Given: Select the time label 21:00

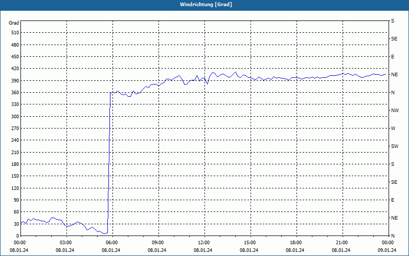Looking at the screenshot, I should (343, 243).
